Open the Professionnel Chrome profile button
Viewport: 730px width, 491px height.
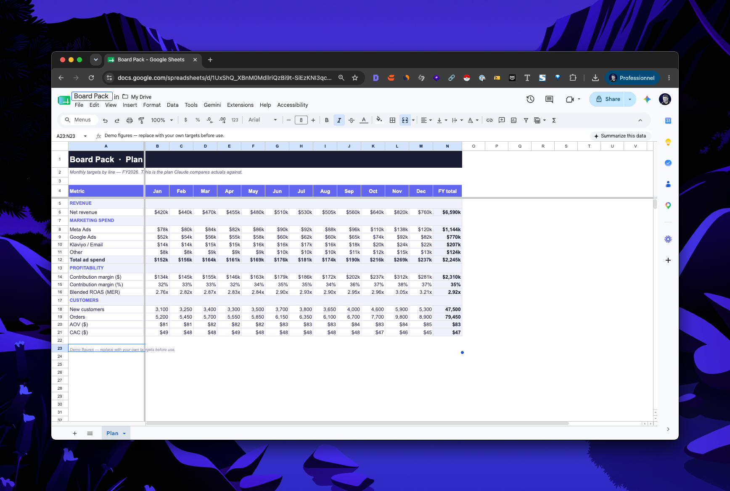point(632,78)
